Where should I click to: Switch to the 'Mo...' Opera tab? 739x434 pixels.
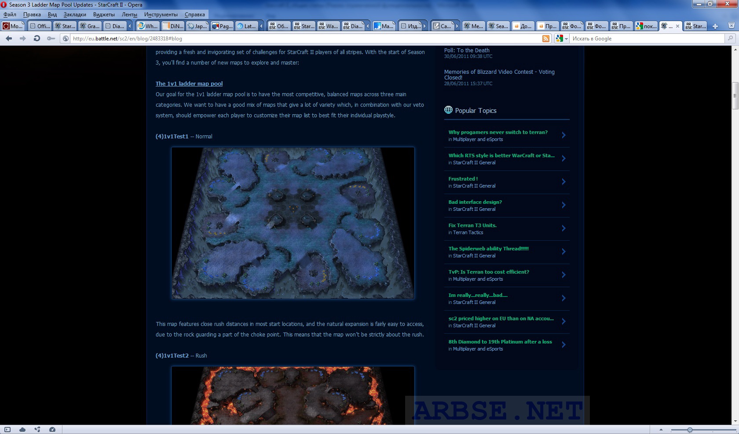[x=13, y=26]
